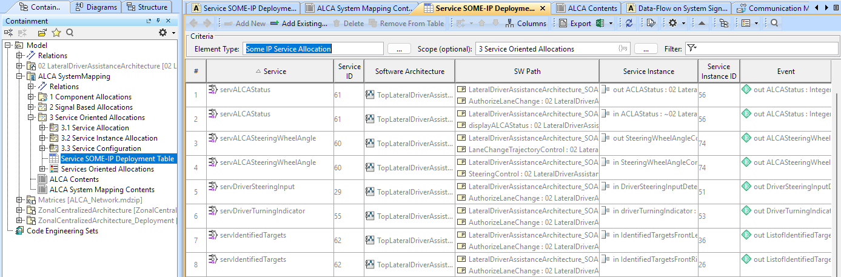This screenshot has height=277, width=841.
Task: Click the table toolbar magnifier search icon
Action: click(774, 24)
